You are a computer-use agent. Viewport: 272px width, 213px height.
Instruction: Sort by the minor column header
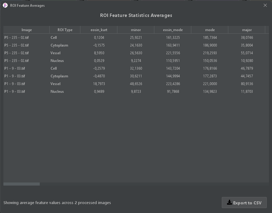[136, 30]
